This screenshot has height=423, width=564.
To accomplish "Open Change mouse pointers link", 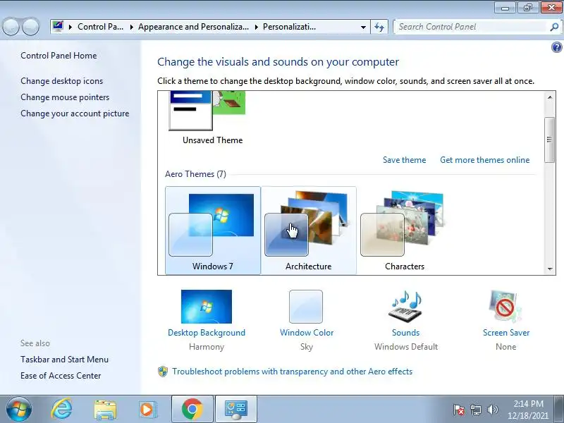I will (x=65, y=97).
